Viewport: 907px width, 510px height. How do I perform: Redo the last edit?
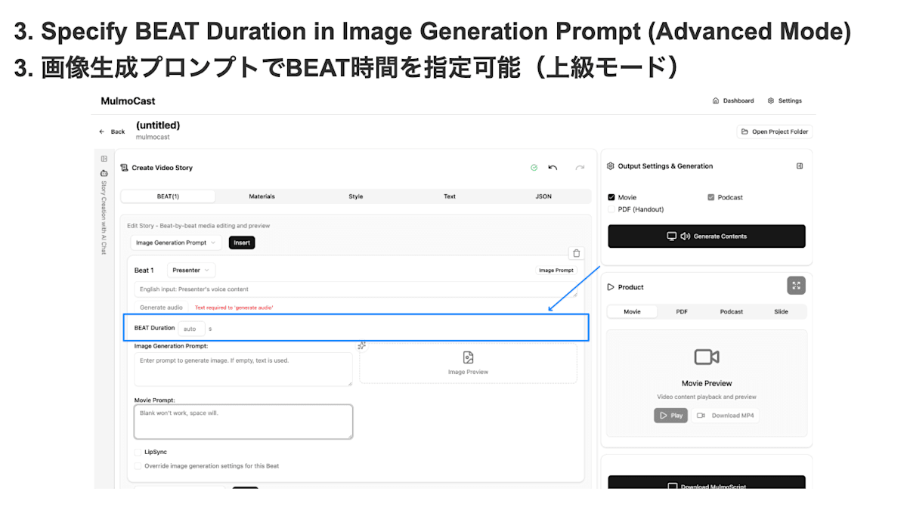580,168
